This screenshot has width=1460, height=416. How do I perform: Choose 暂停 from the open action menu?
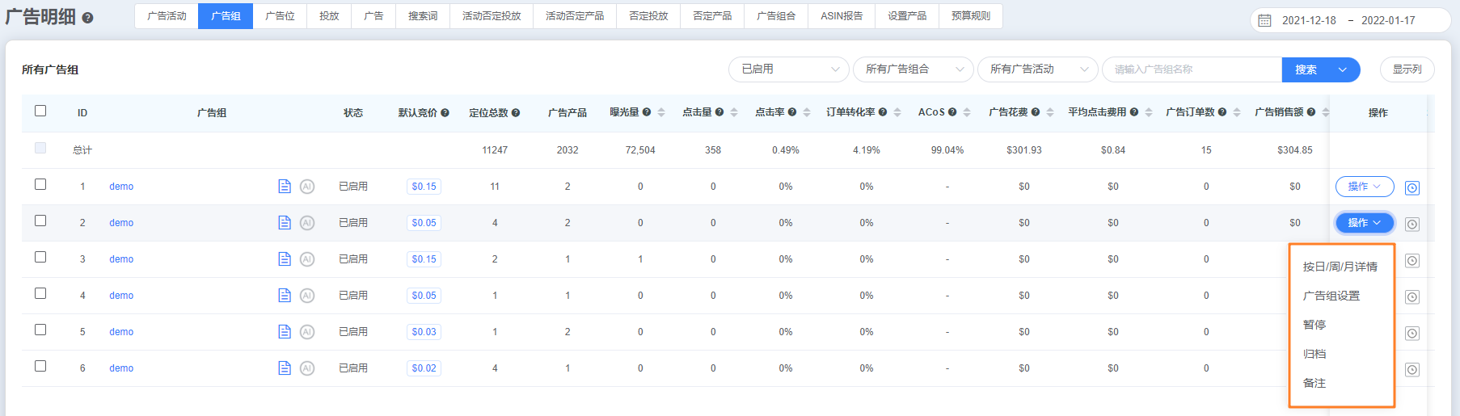tap(1314, 325)
